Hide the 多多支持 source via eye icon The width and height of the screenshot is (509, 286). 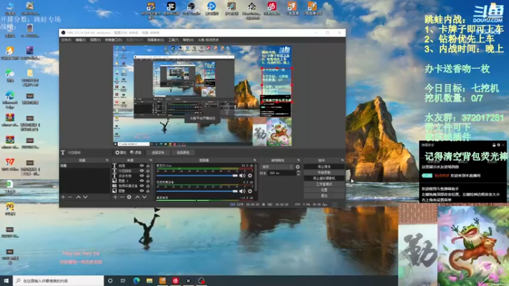(x=141, y=176)
